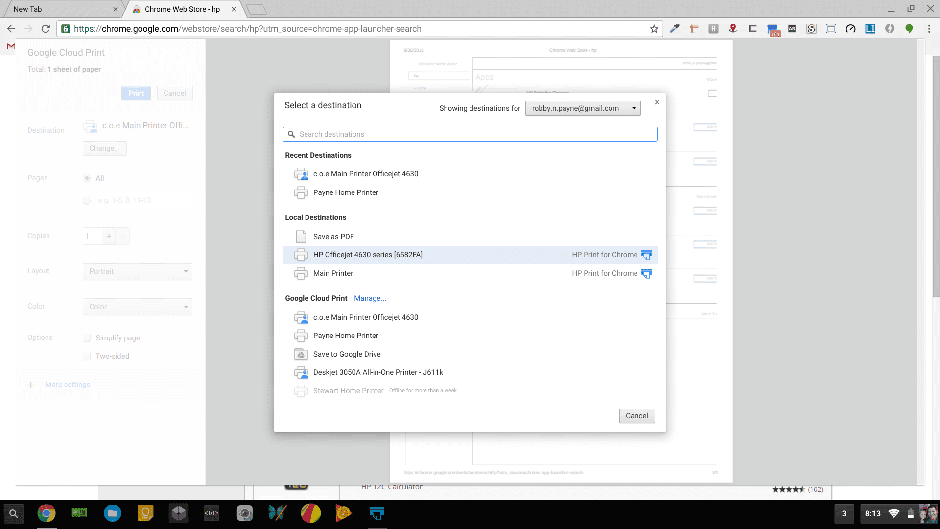
Task: Enable the Two-sided printing checkbox
Action: point(87,356)
